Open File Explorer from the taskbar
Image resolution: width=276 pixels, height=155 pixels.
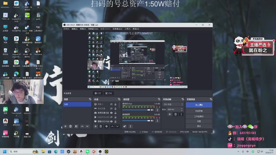coord(43,152)
